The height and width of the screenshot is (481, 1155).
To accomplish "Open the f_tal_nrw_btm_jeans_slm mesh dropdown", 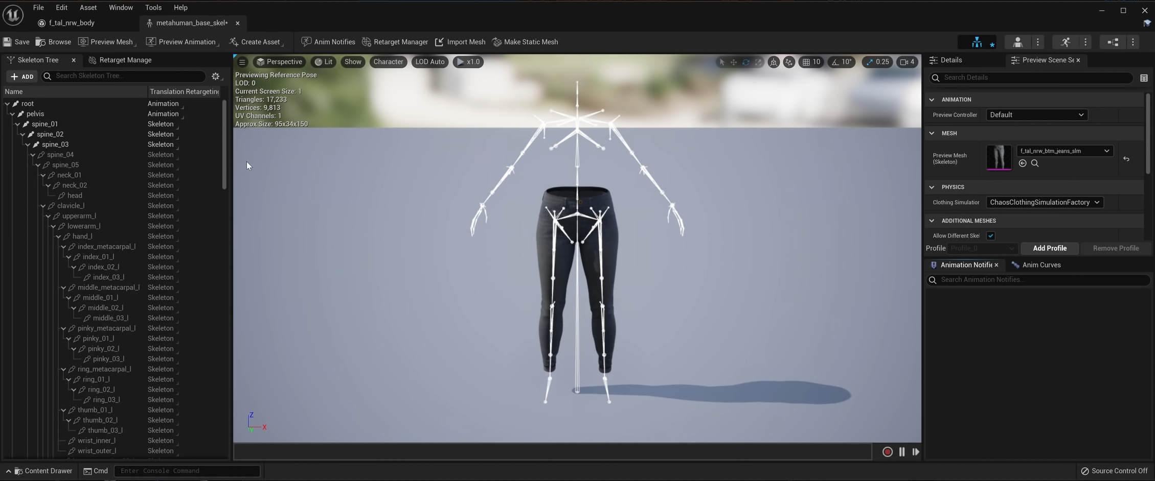I will tap(1065, 151).
